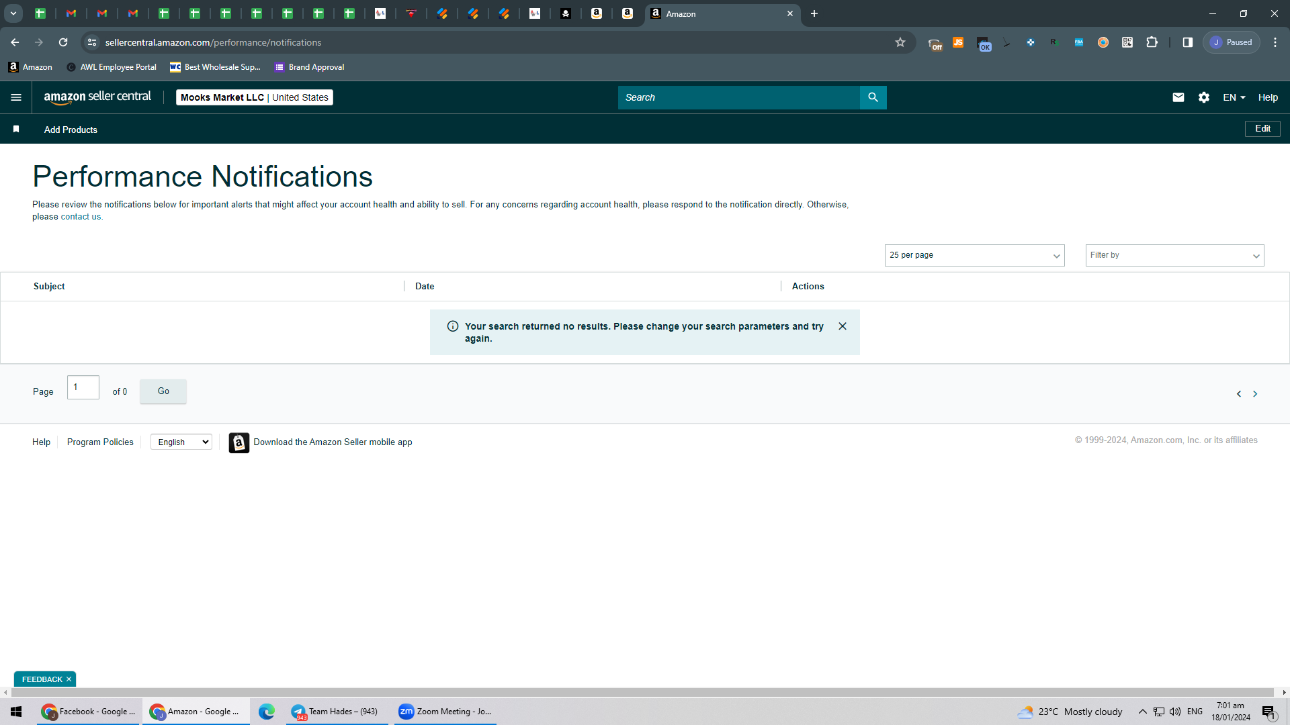Open the 25 per page dropdown
Image resolution: width=1290 pixels, height=725 pixels.
[x=974, y=255]
